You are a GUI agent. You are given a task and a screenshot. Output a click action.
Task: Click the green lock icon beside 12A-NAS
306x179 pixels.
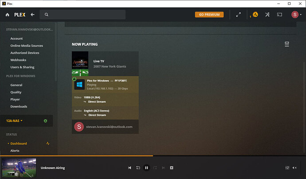[45, 121]
